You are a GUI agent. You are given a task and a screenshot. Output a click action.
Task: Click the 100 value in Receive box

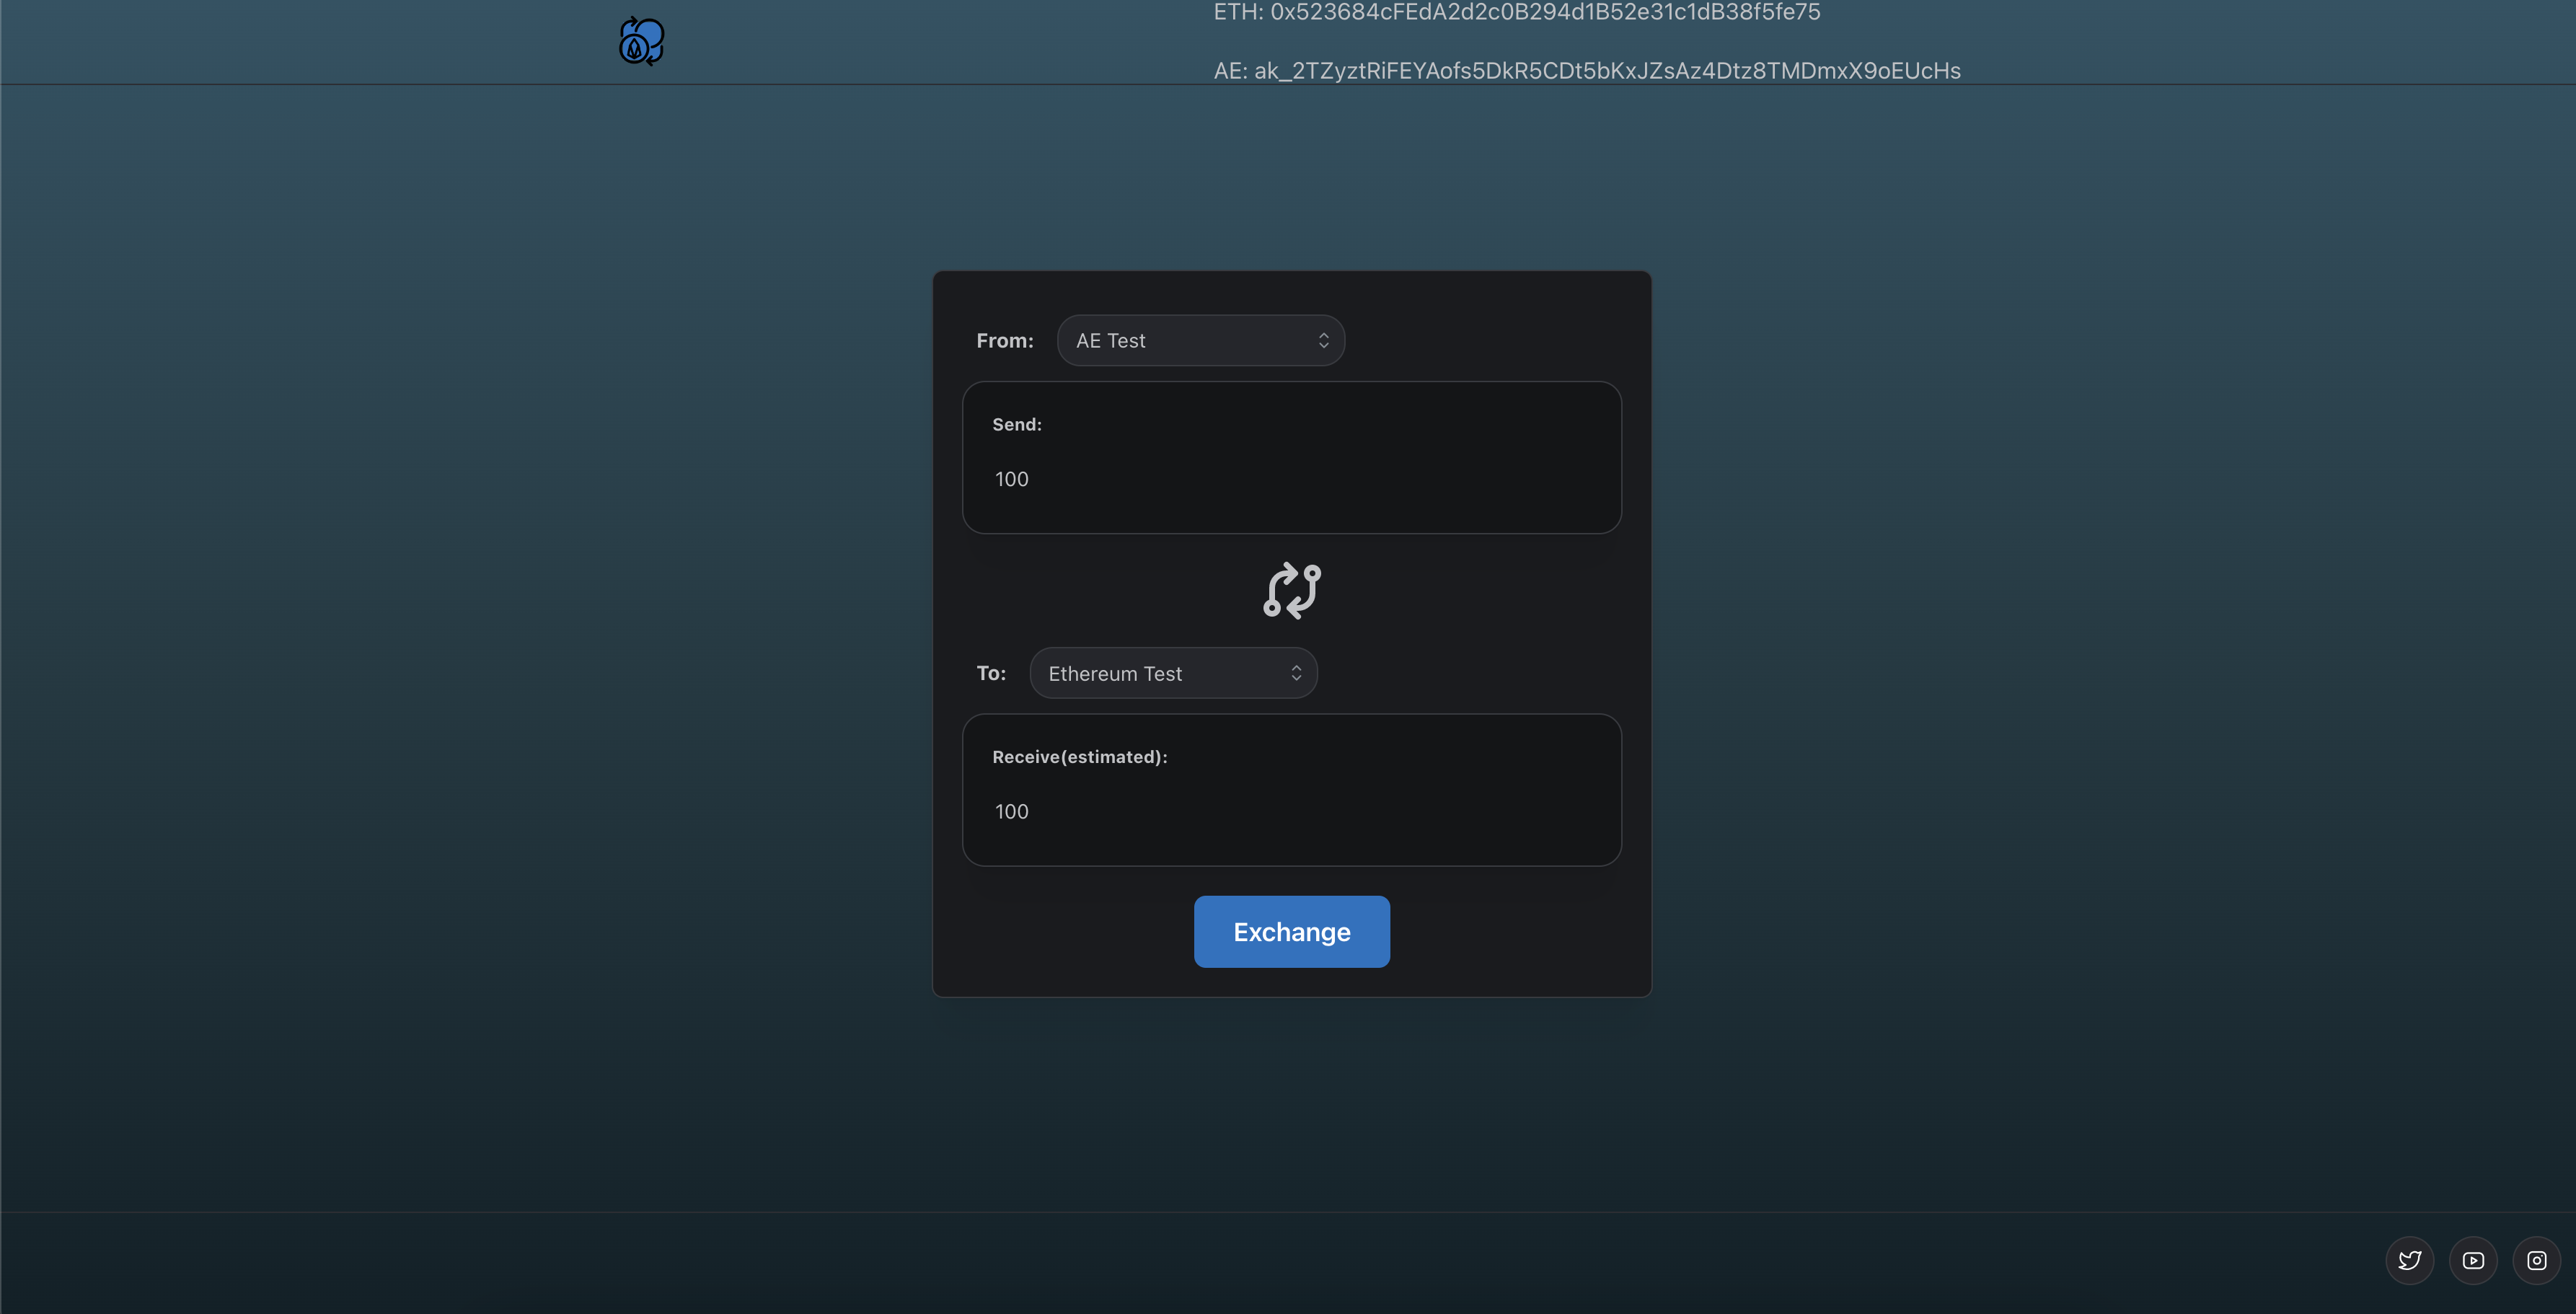(x=1011, y=811)
